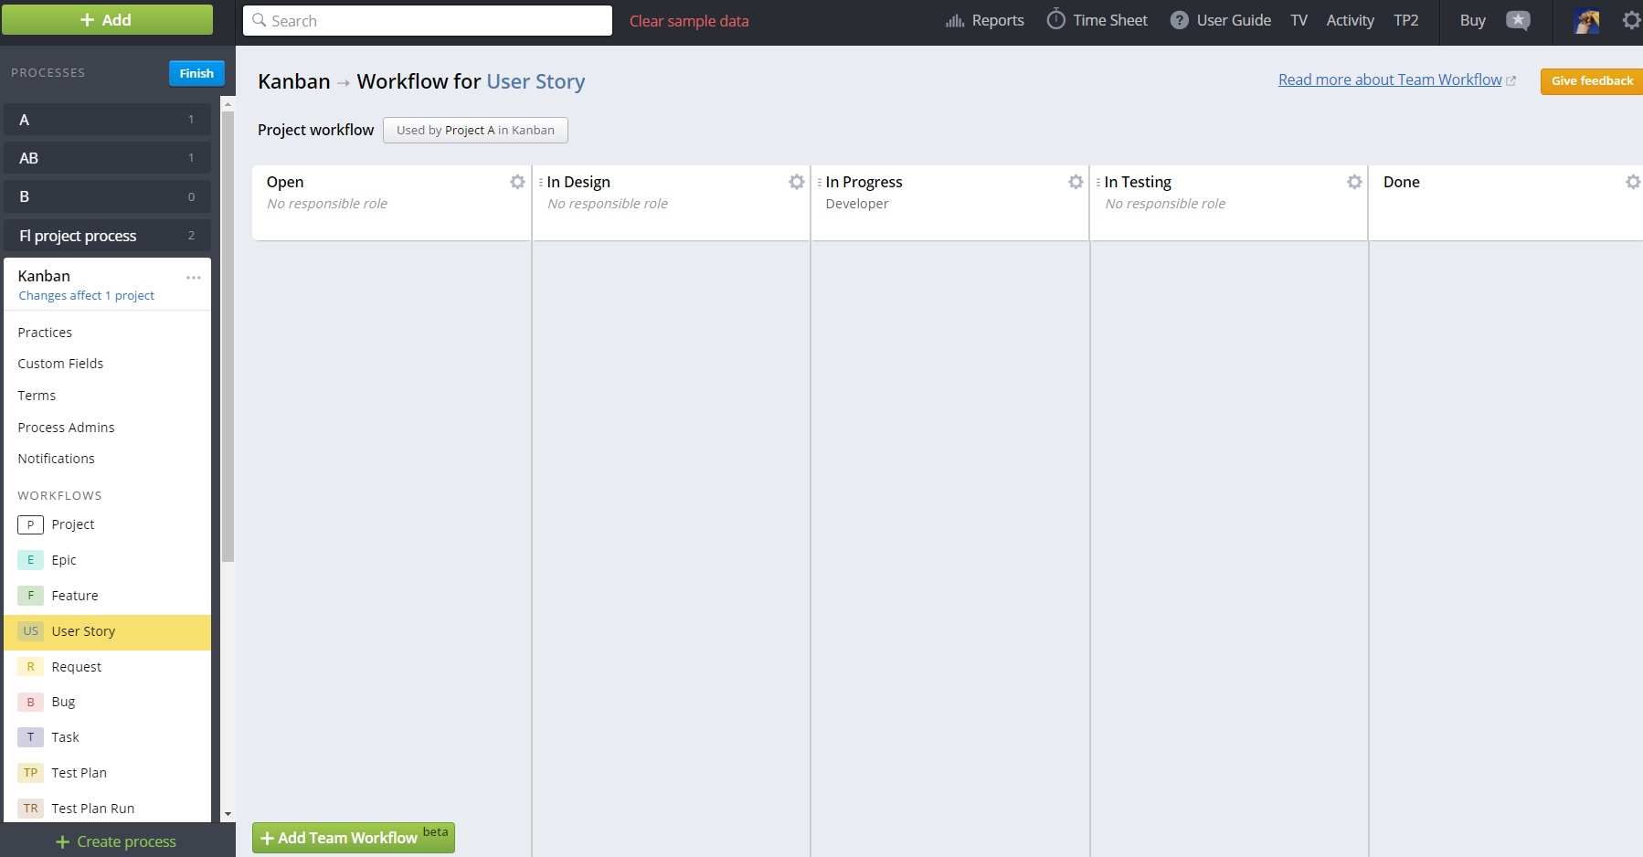This screenshot has width=1643, height=857.
Task: Click the In Testing column gear icon
Action: point(1354,182)
